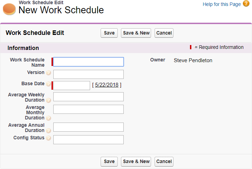Click help icon next to Config Status

tap(48, 138)
